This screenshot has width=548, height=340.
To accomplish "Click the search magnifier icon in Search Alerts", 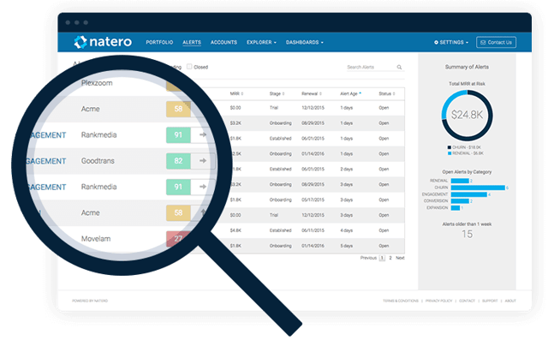I will [x=399, y=67].
